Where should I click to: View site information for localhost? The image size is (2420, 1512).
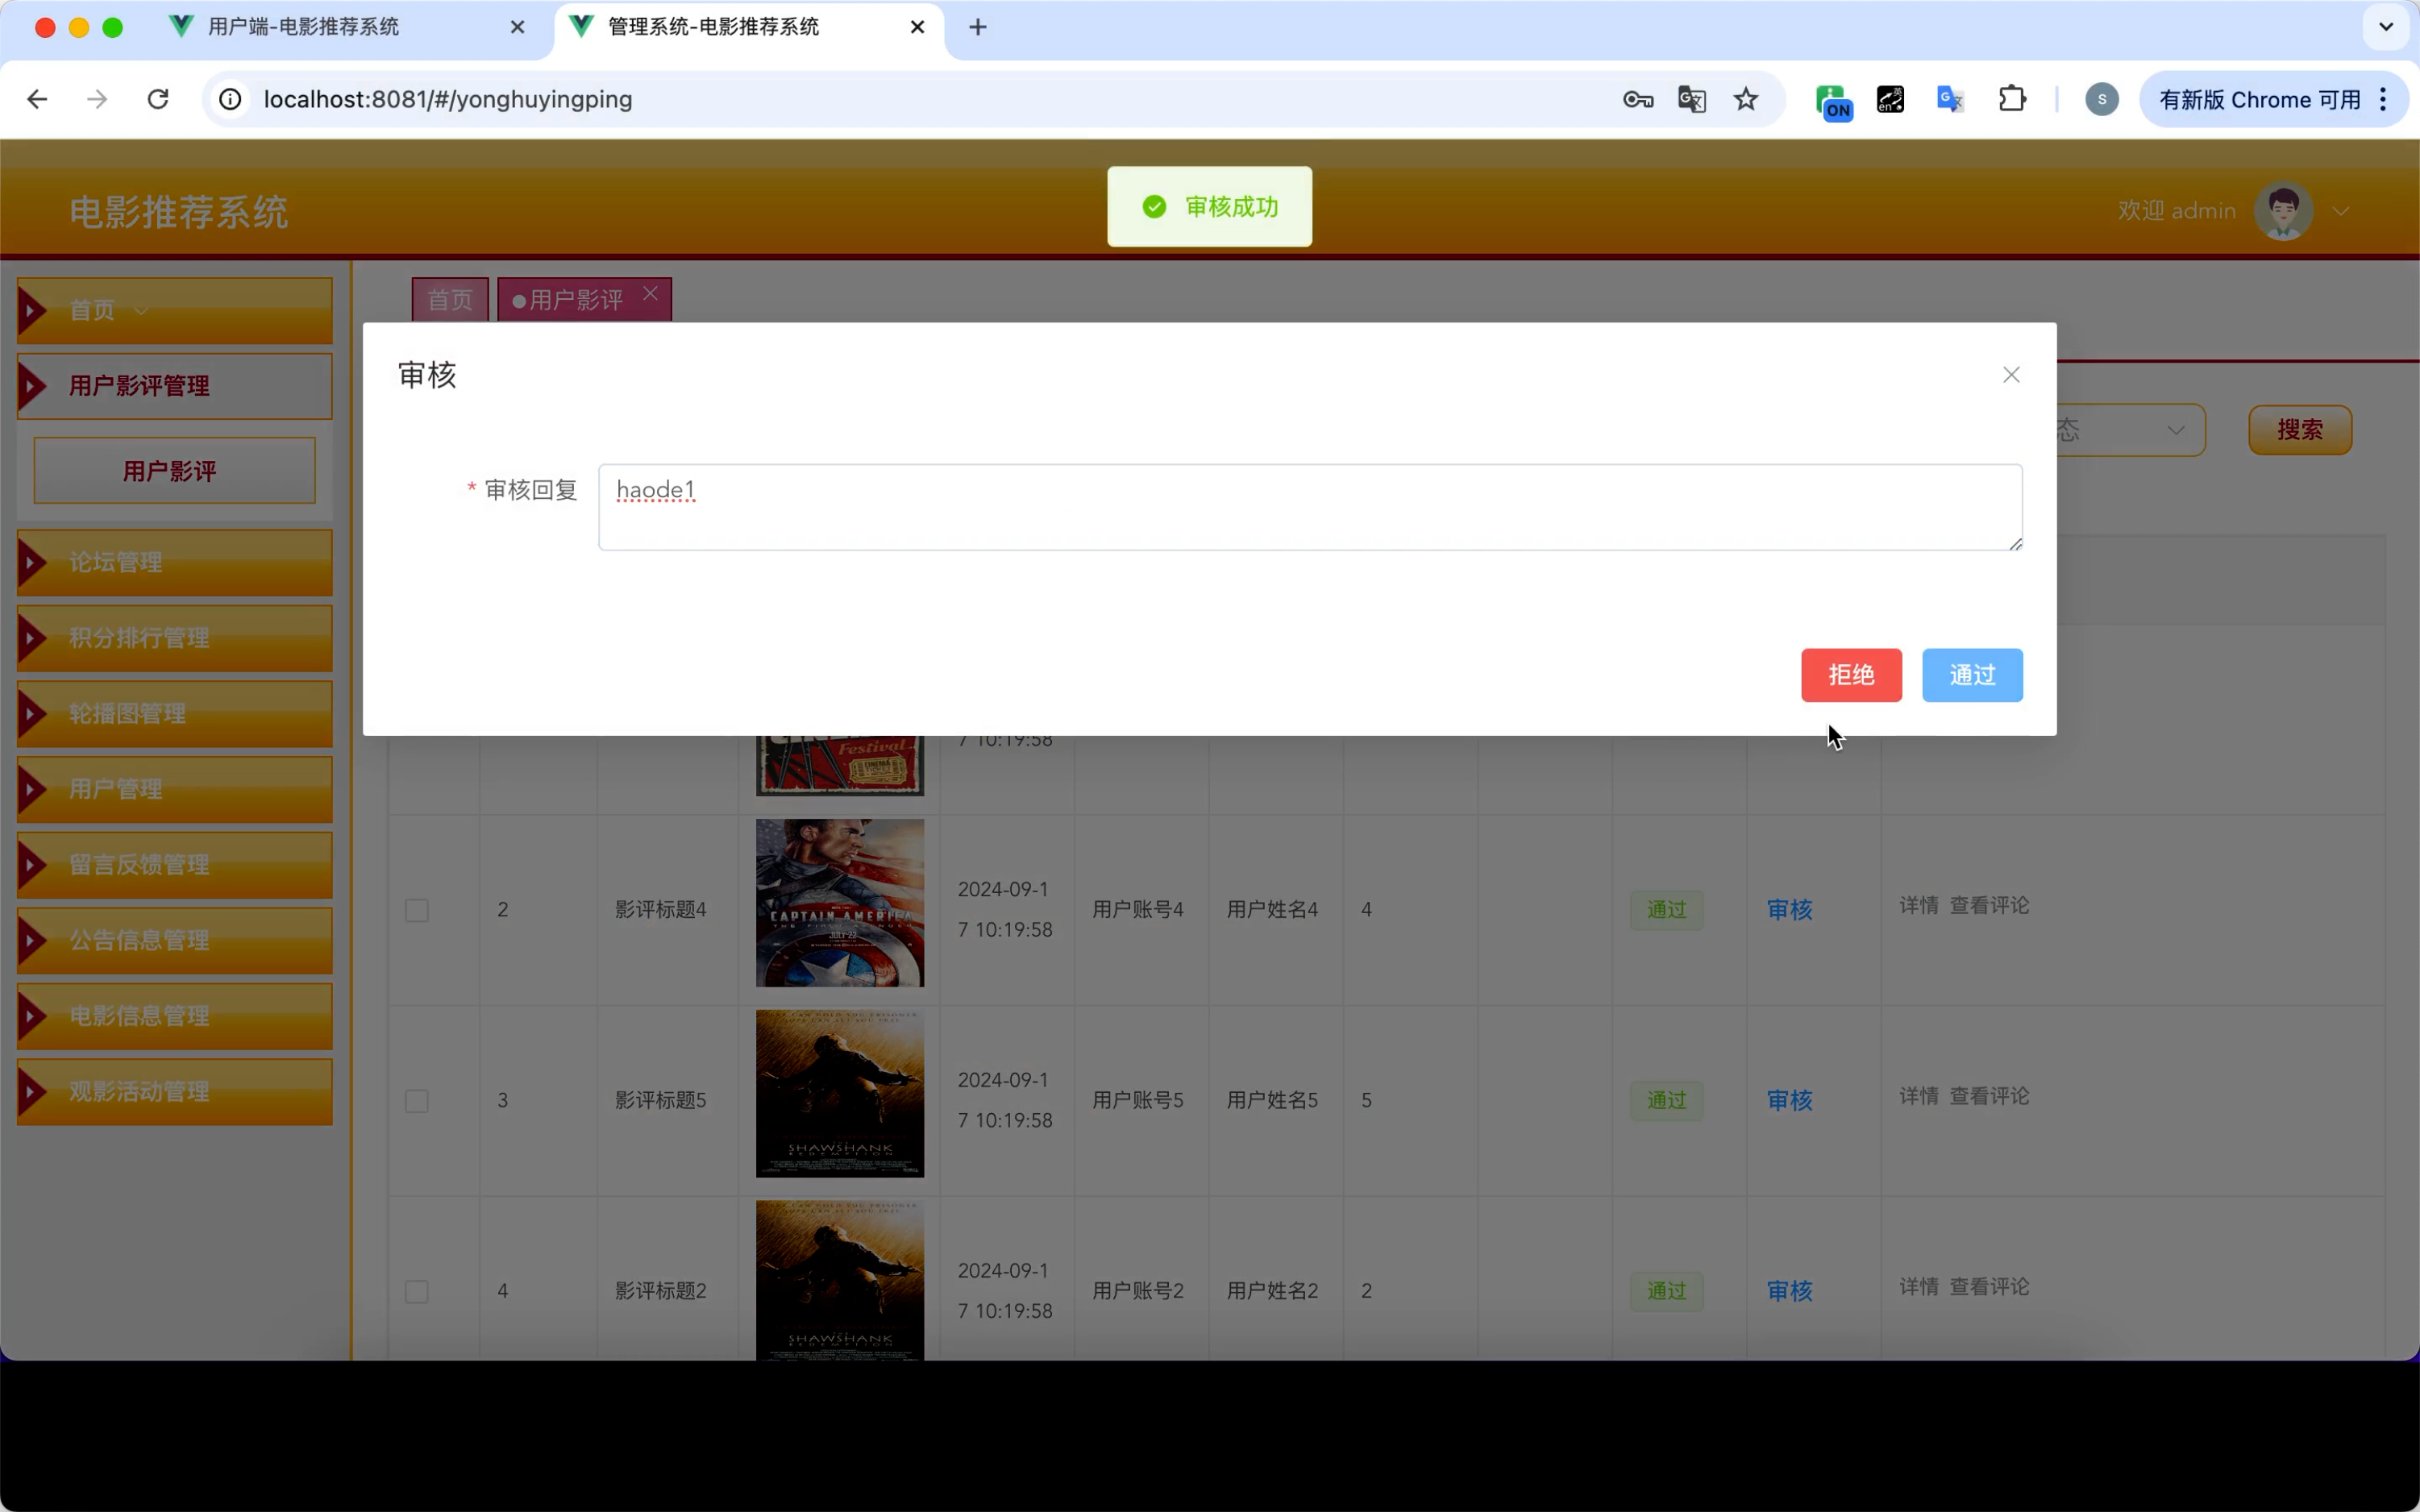point(231,99)
